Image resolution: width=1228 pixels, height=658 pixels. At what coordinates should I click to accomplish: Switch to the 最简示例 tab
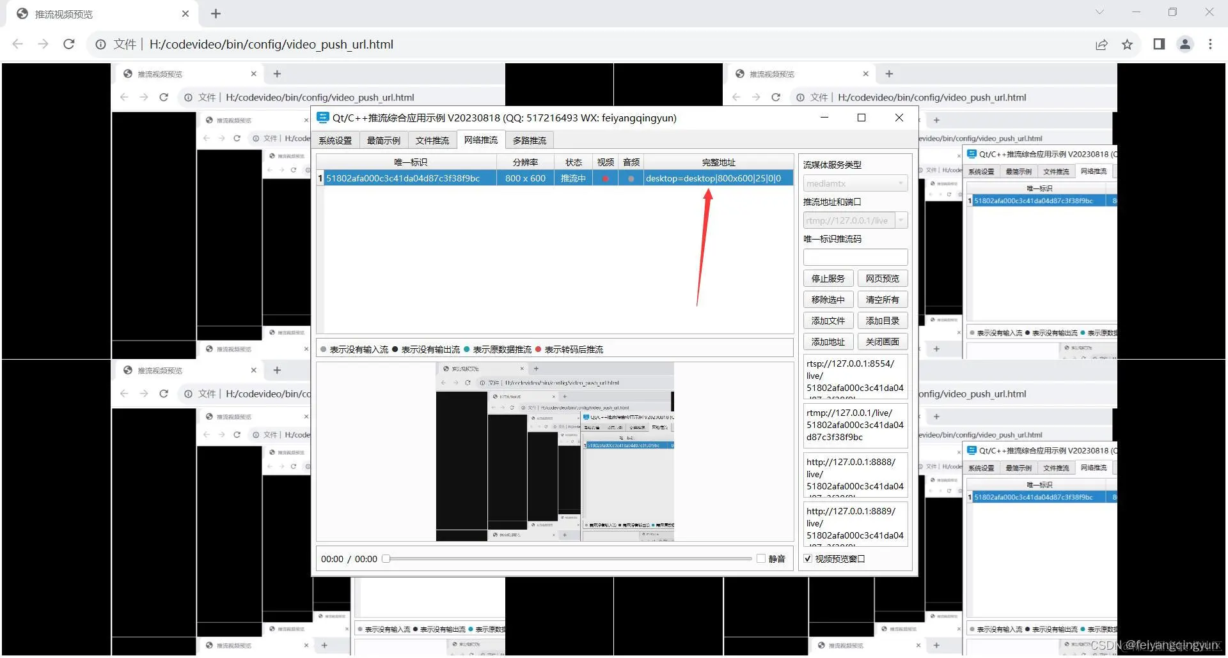click(x=384, y=141)
